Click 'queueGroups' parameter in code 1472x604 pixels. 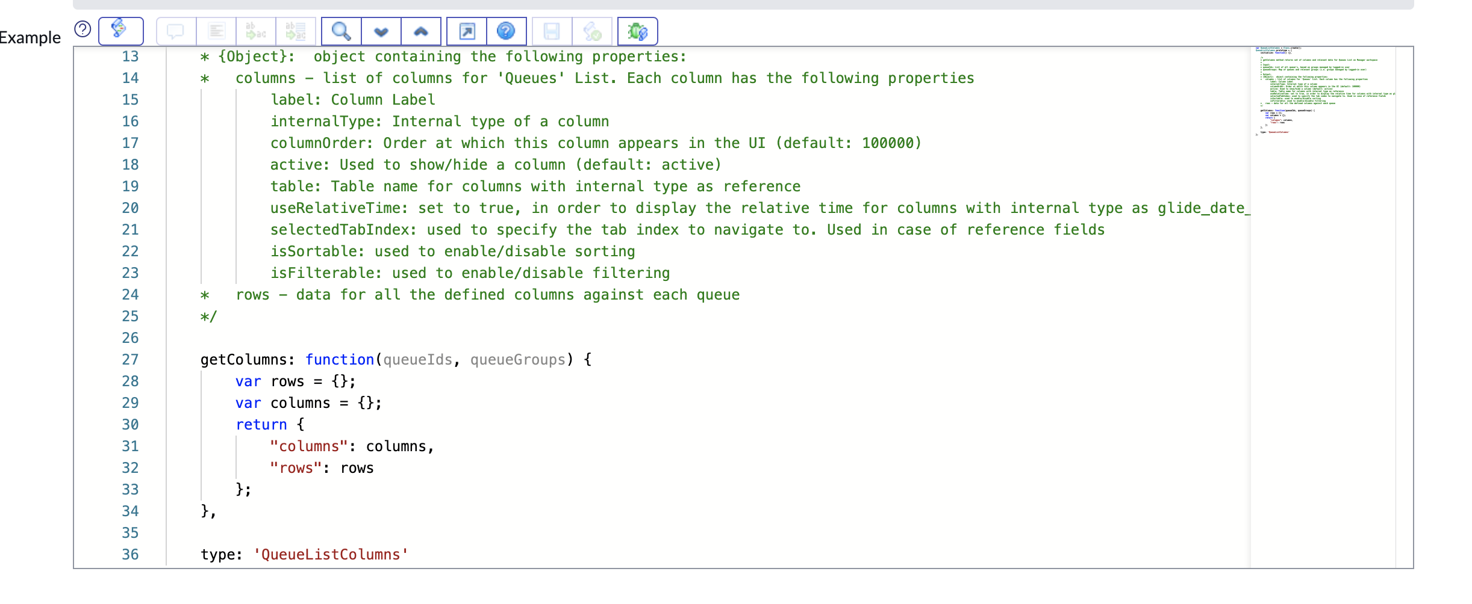tap(518, 360)
